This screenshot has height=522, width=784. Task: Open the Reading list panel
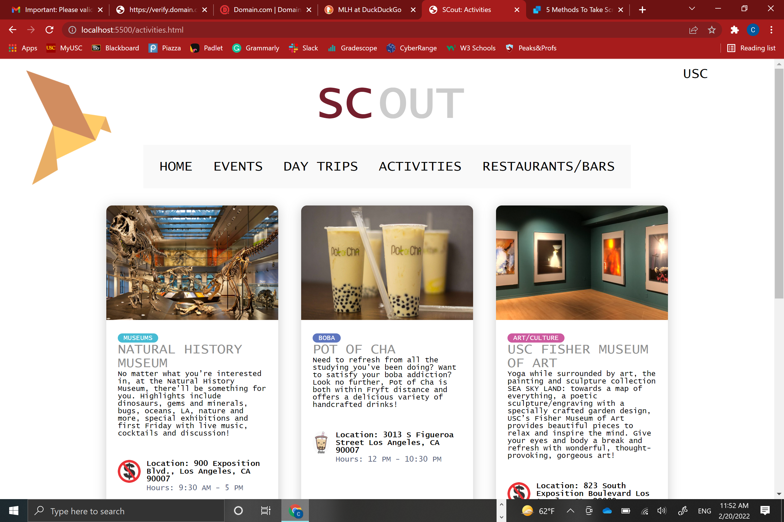pos(751,48)
